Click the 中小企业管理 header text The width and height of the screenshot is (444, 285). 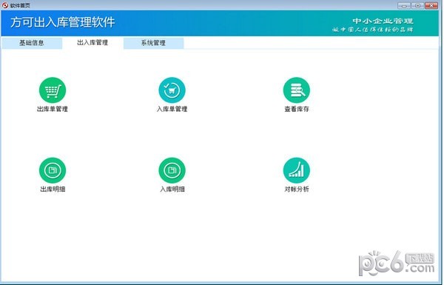383,21
